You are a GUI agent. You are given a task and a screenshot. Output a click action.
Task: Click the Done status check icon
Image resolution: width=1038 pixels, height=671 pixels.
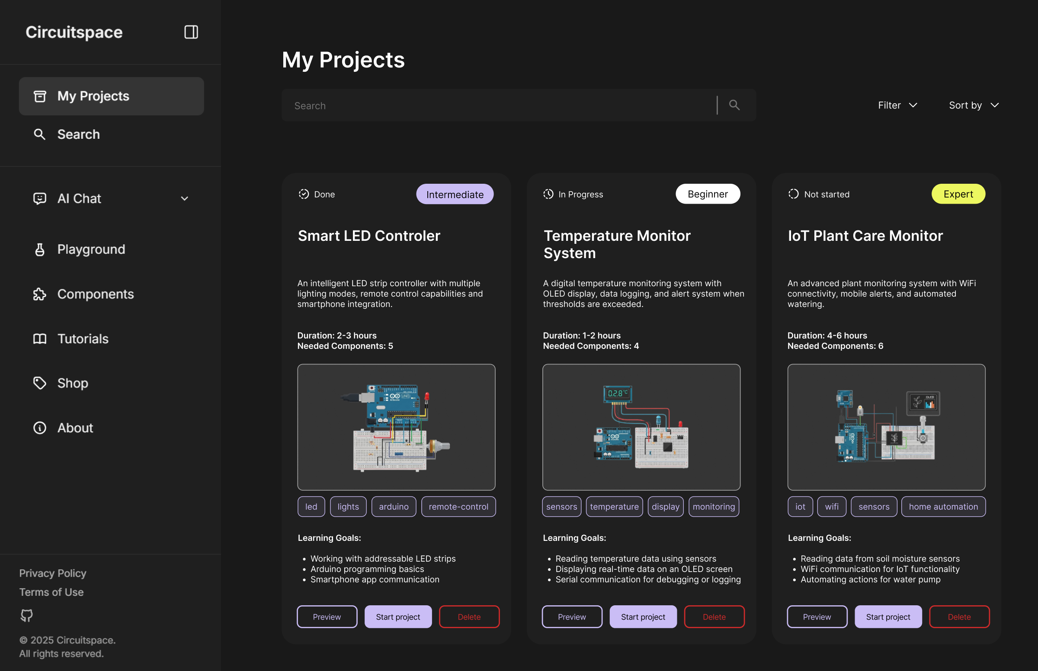click(x=304, y=194)
